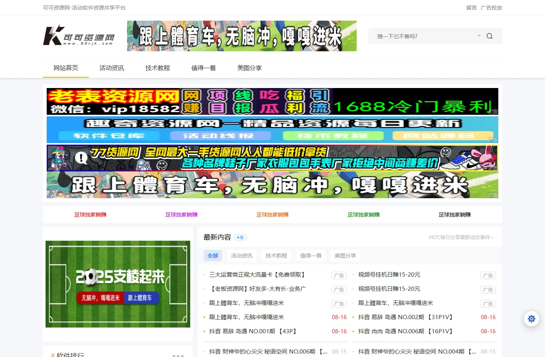
Task: Open 【老板资源网】好友多-大有长-业务广 post
Action: 258,289
